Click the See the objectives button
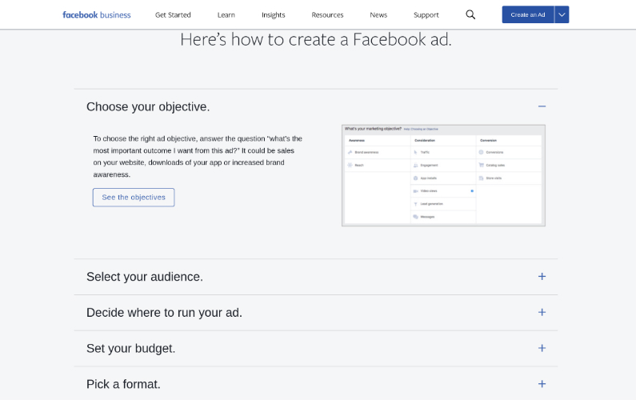This screenshot has height=400, width=636. 134,198
